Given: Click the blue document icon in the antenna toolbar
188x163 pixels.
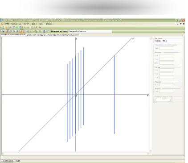Looking at the screenshot, I should pos(44,31).
